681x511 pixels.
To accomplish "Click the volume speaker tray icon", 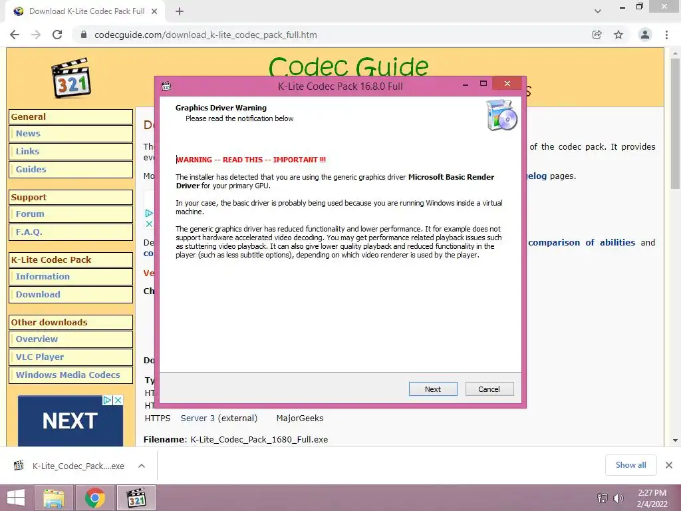I will click(618, 498).
